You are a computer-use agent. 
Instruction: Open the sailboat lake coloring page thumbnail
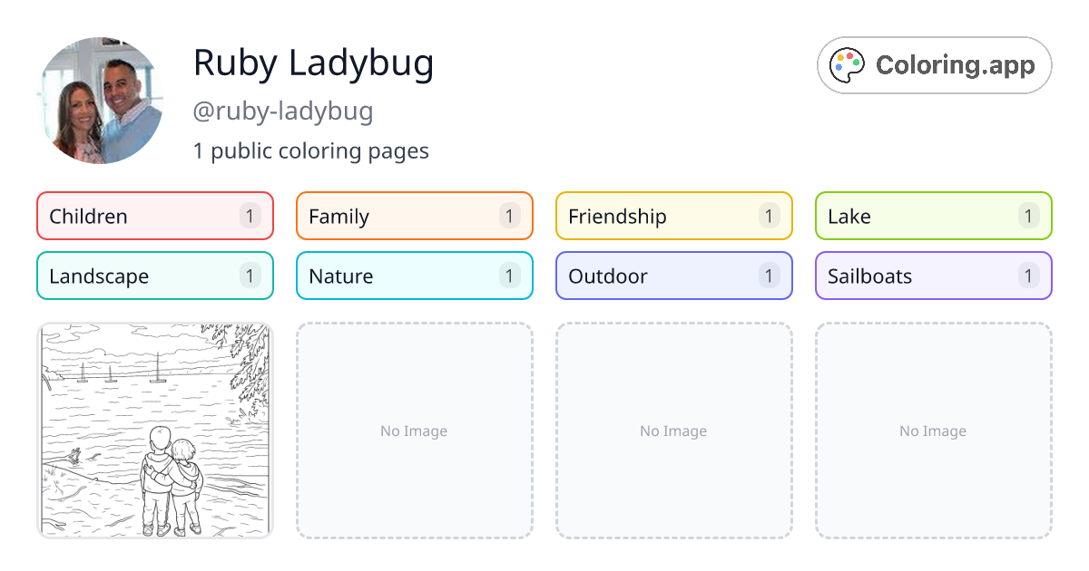point(154,431)
